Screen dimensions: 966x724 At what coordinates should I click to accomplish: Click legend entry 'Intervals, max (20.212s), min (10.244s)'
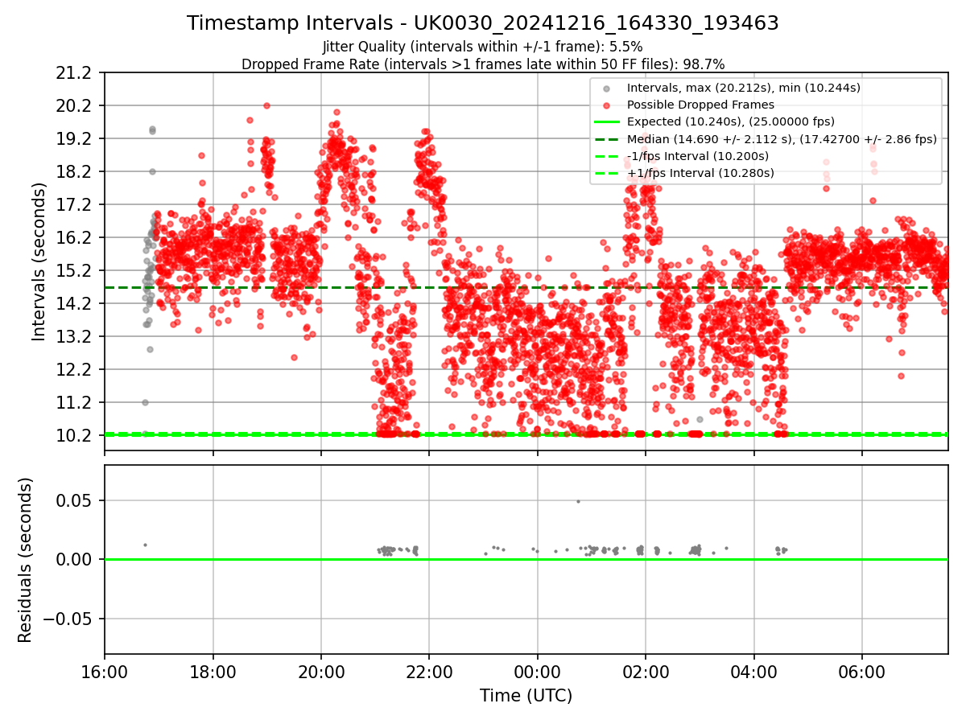(x=745, y=88)
